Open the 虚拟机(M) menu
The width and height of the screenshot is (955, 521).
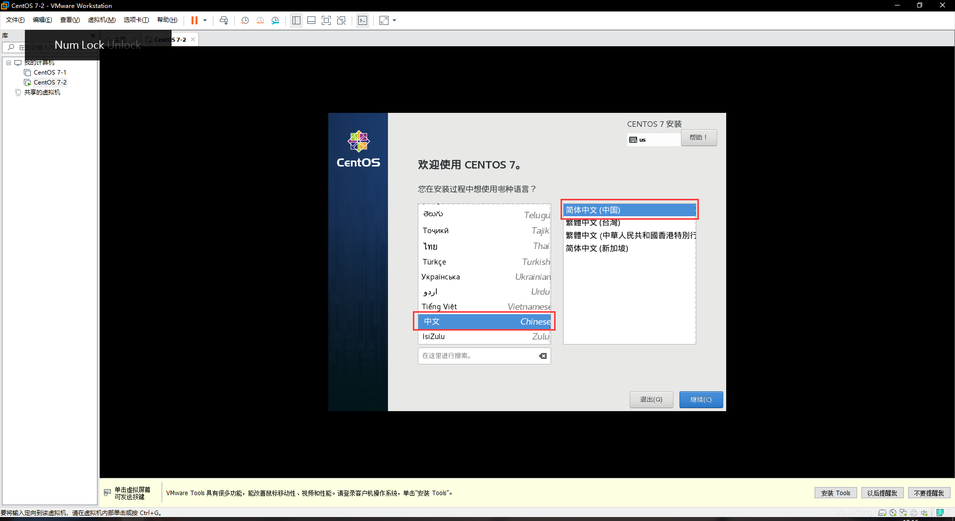[101, 20]
